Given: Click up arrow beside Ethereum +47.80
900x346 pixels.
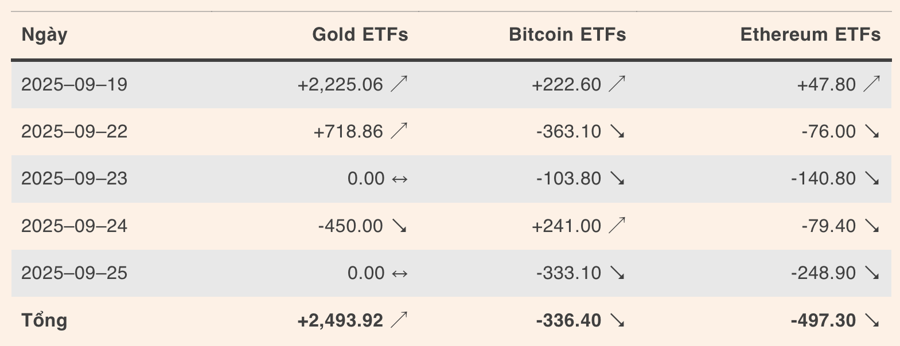Looking at the screenshot, I should click(872, 85).
